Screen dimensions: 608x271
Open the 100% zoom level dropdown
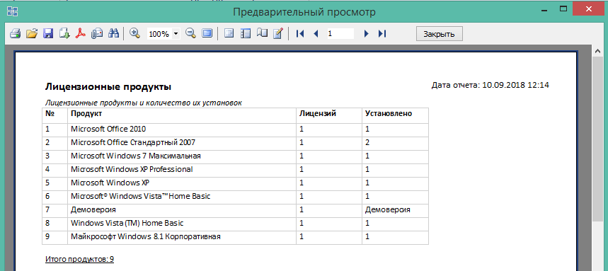point(176,34)
